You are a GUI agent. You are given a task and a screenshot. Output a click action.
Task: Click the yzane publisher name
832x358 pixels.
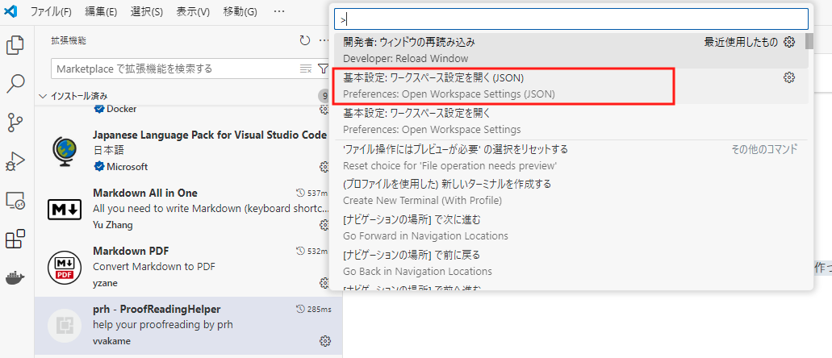[x=105, y=283]
